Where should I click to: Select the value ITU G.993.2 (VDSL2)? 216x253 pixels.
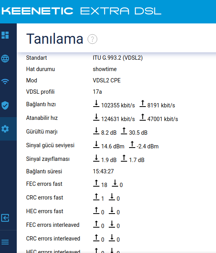(x=118, y=58)
